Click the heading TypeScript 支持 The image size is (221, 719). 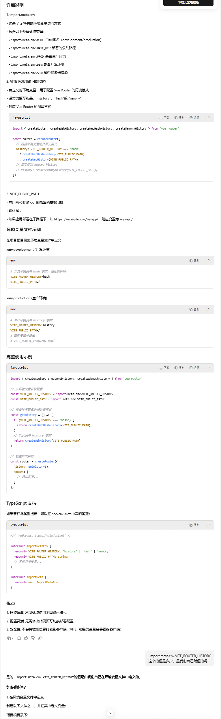(21, 503)
